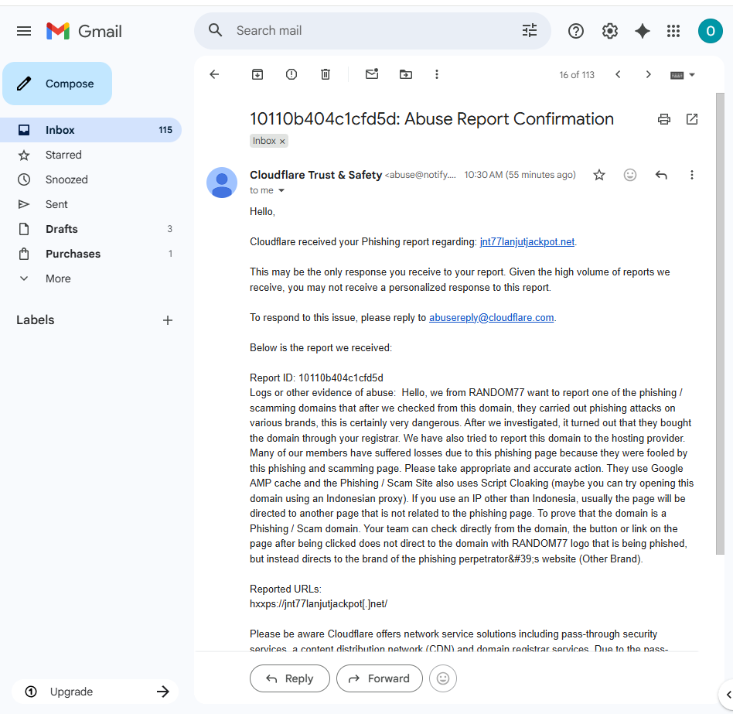Open toolbar More options menu
Viewport: 733px width, 714px height.
[x=437, y=74]
